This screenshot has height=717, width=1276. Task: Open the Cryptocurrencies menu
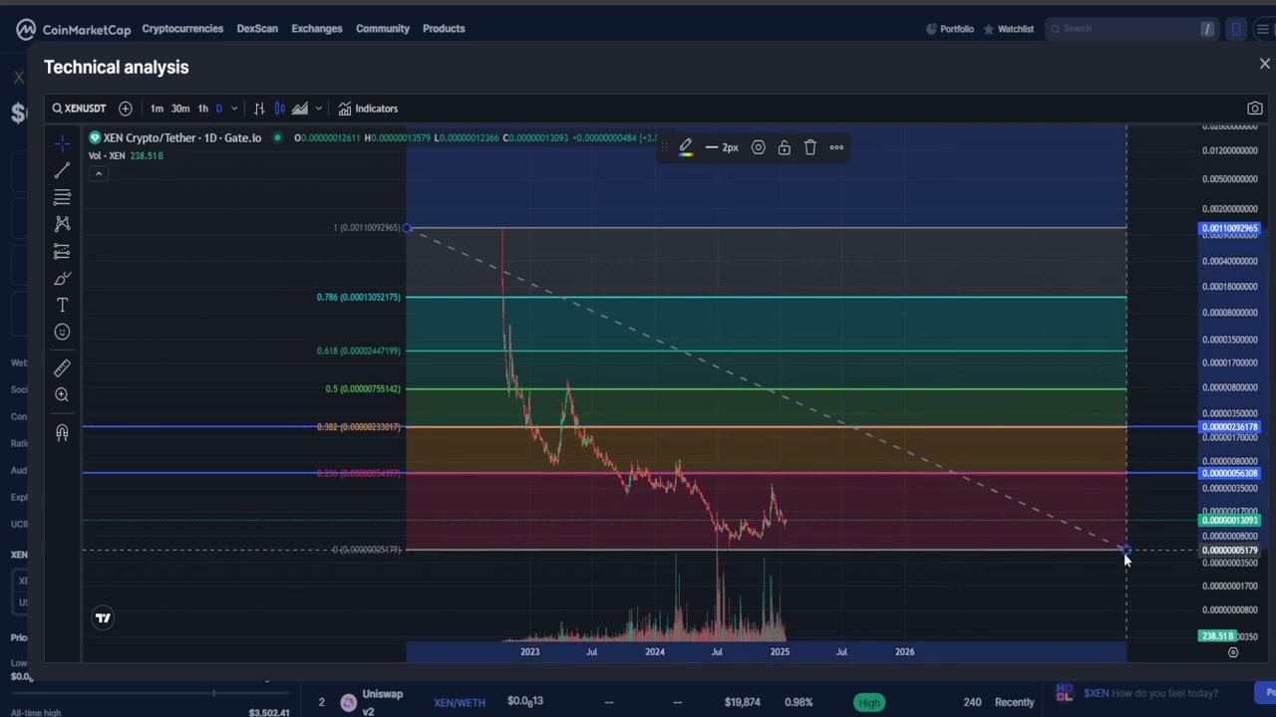pos(182,29)
